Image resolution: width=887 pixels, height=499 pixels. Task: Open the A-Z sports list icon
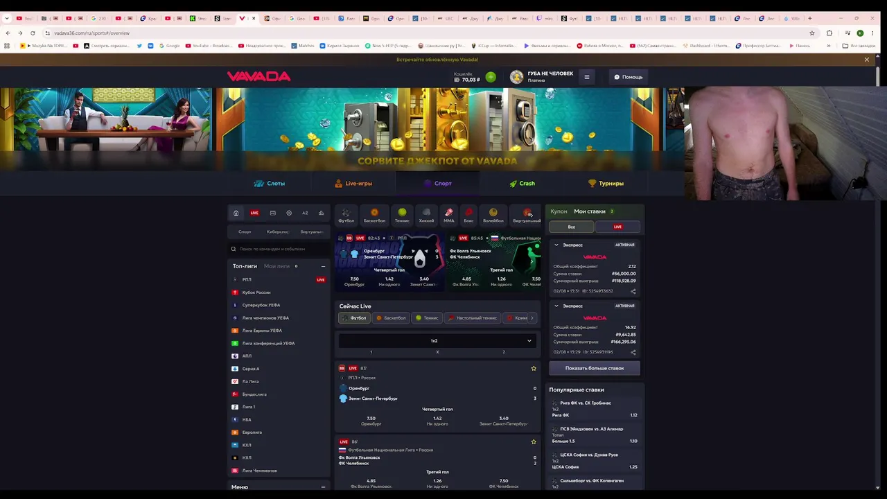[305, 213]
